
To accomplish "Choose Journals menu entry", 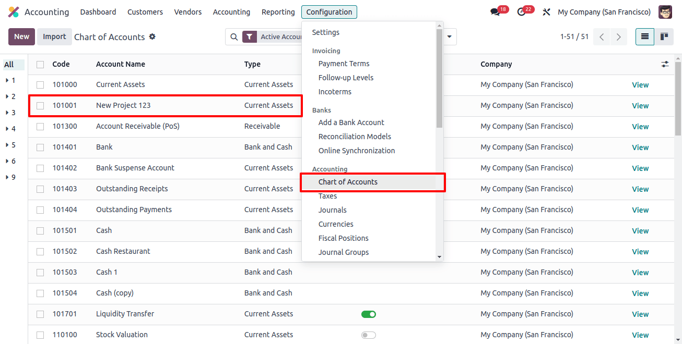I will click(333, 210).
